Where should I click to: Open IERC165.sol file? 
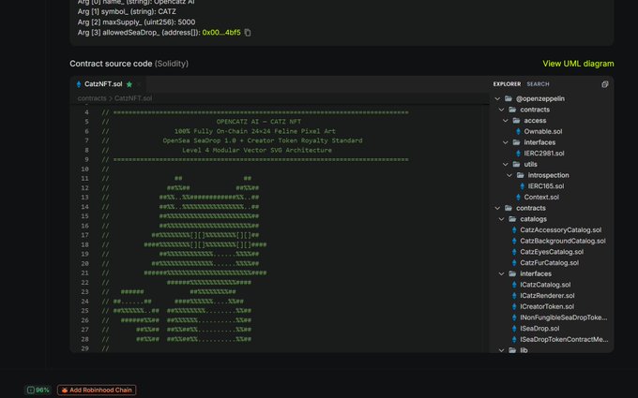(546, 186)
